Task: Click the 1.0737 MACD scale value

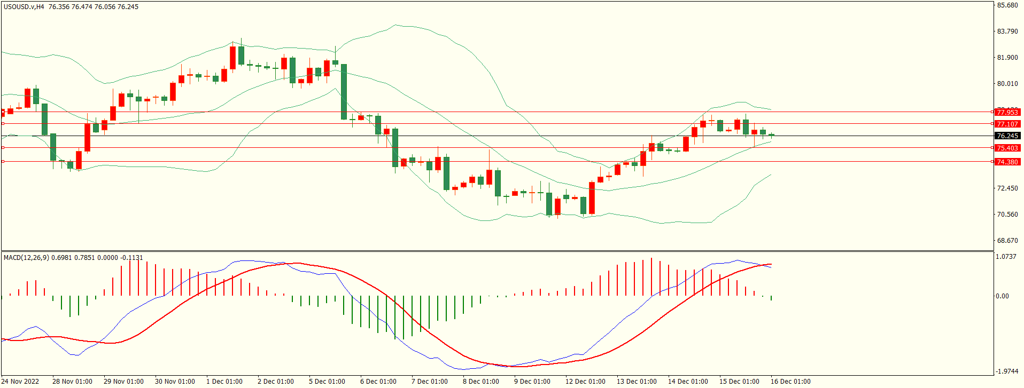Action: click(1006, 257)
